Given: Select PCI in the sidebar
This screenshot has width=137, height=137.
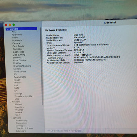Looking at the screenshot, I should click(15, 74).
